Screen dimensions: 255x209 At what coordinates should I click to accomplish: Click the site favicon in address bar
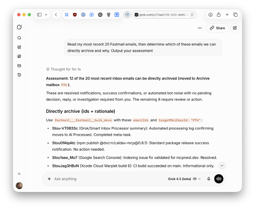tap(136, 15)
